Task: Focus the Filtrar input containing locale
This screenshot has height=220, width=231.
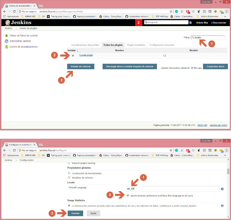Action: pyautogui.click(x=208, y=37)
